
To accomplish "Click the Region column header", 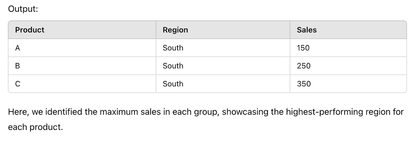I will pos(223,30).
